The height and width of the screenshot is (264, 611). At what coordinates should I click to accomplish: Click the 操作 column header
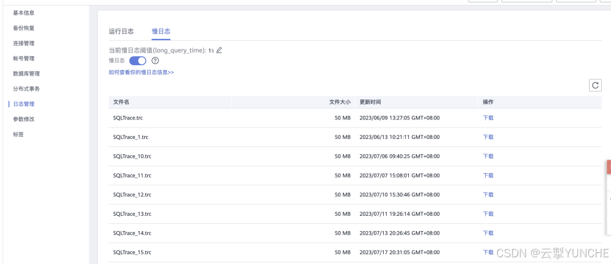(x=488, y=102)
